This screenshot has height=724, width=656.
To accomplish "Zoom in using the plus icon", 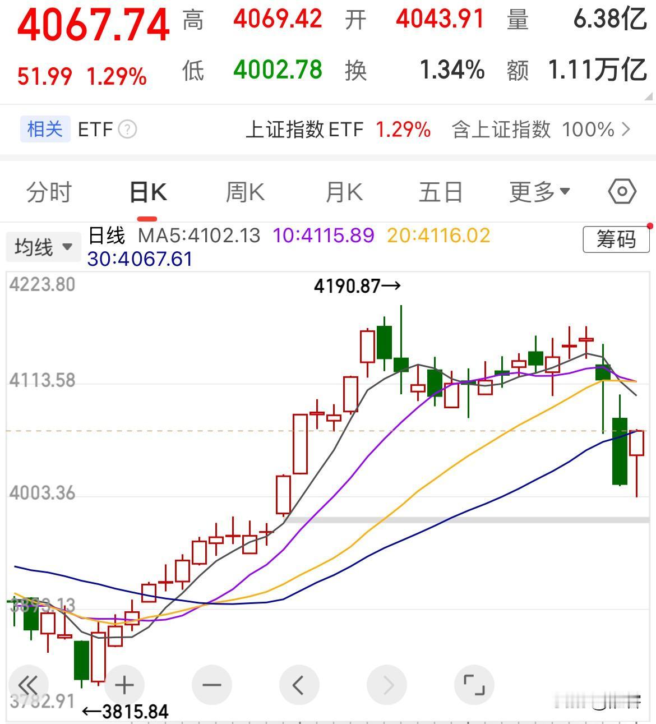I will [x=124, y=685].
